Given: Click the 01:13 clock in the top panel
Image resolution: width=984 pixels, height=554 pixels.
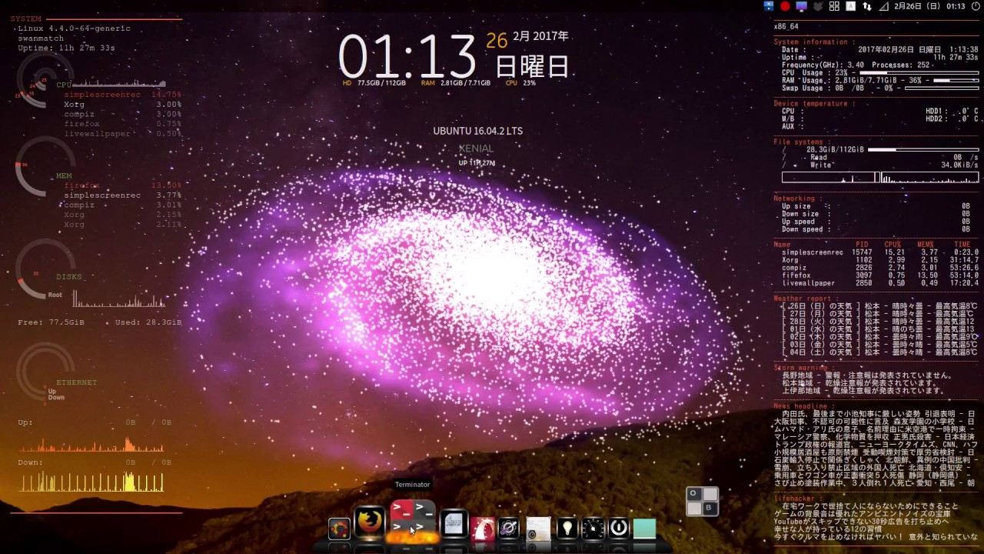Looking at the screenshot, I should pyautogui.click(x=956, y=7).
